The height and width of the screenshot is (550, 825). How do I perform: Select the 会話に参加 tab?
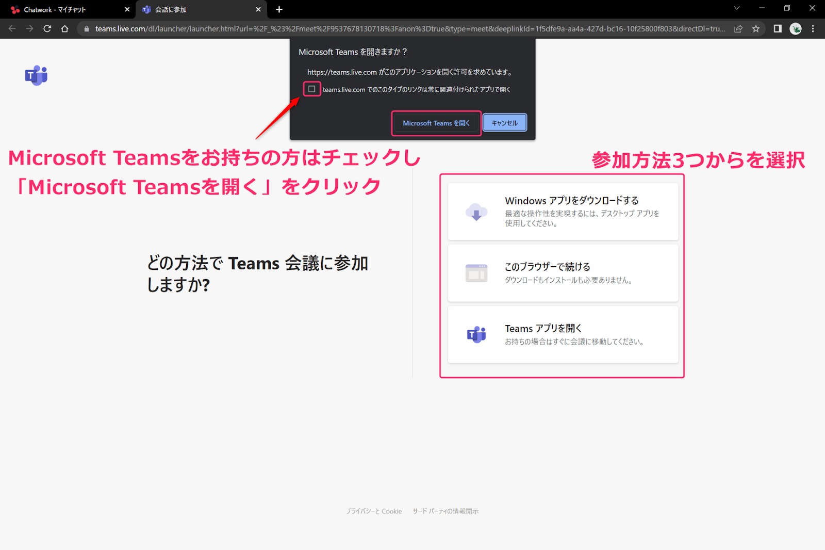(x=202, y=9)
